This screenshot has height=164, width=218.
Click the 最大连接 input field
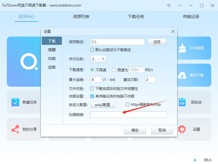[x=96, y=80]
